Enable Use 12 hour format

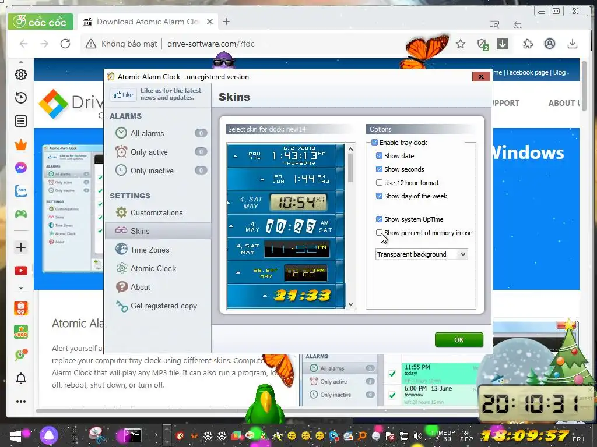coord(379,182)
